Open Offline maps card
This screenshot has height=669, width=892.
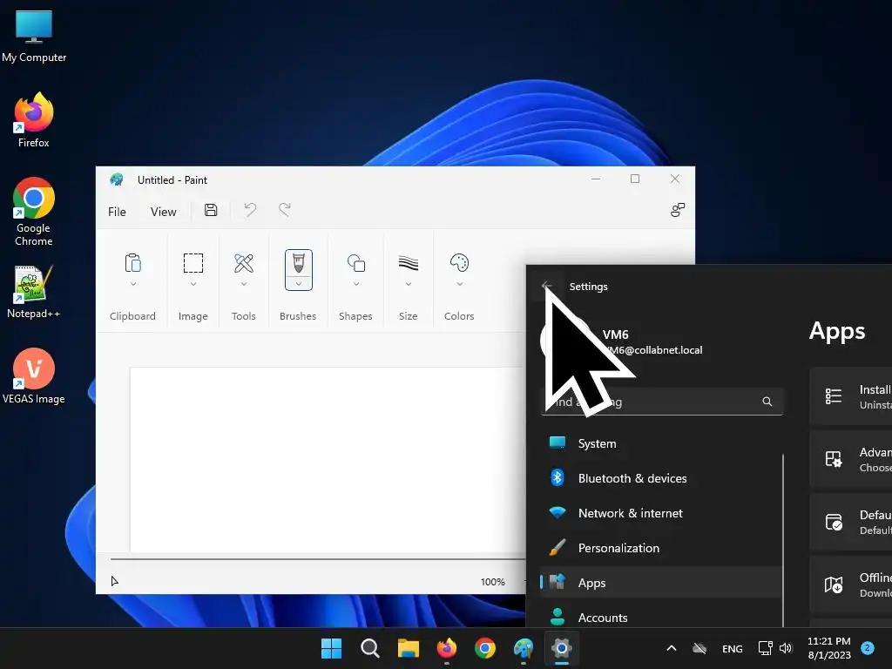pos(850,585)
